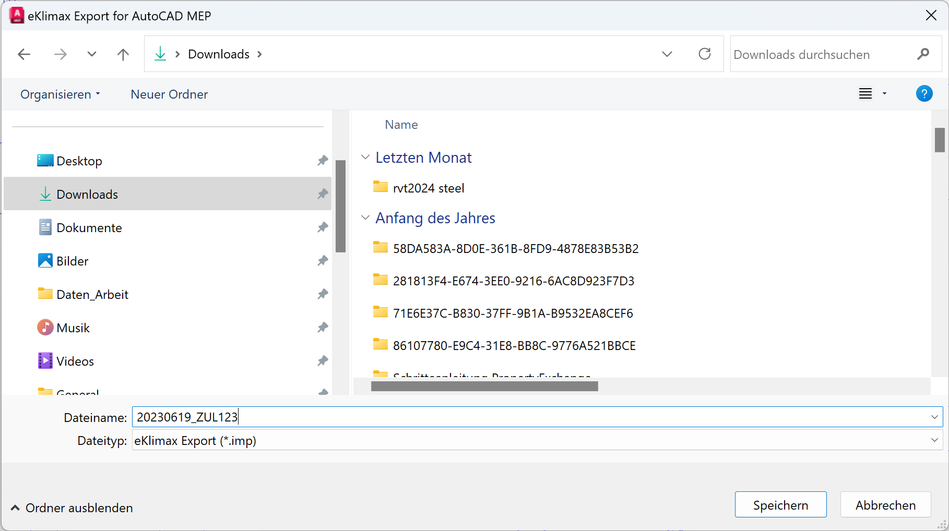Click the AutoCAD MEP app icon in title bar

17,16
